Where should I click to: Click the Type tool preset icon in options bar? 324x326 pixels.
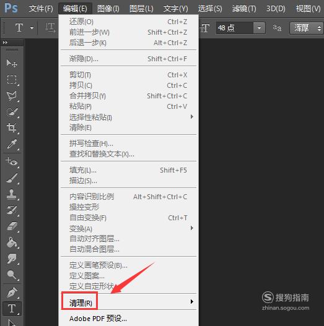pos(19,27)
